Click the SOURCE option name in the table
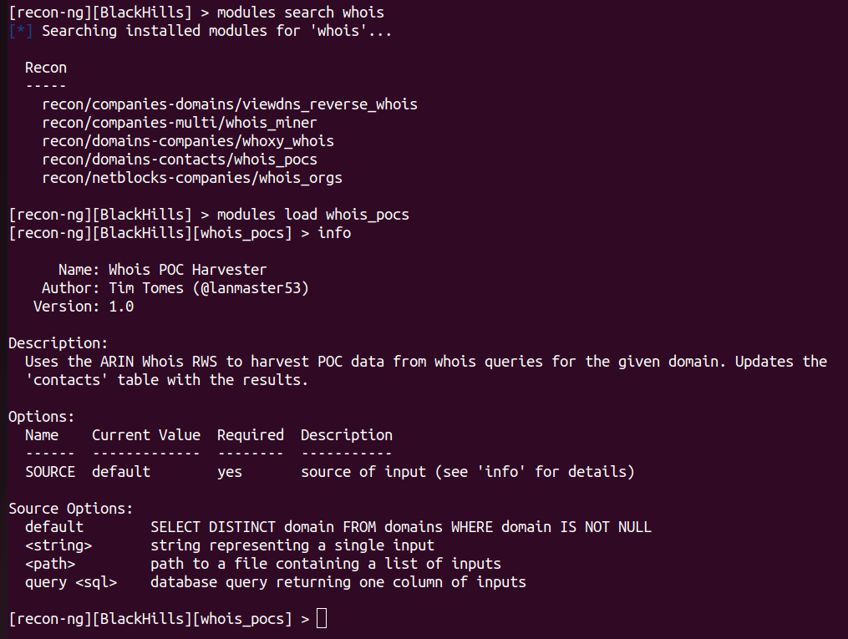Image resolution: width=848 pixels, height=639 pixels. [50, 472]
